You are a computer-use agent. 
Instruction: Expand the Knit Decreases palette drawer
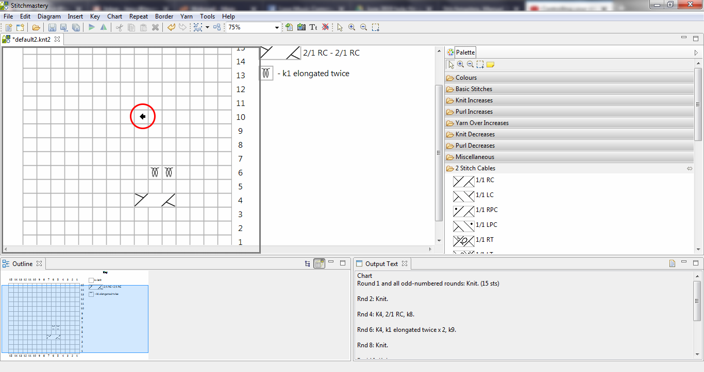(475, 134)
